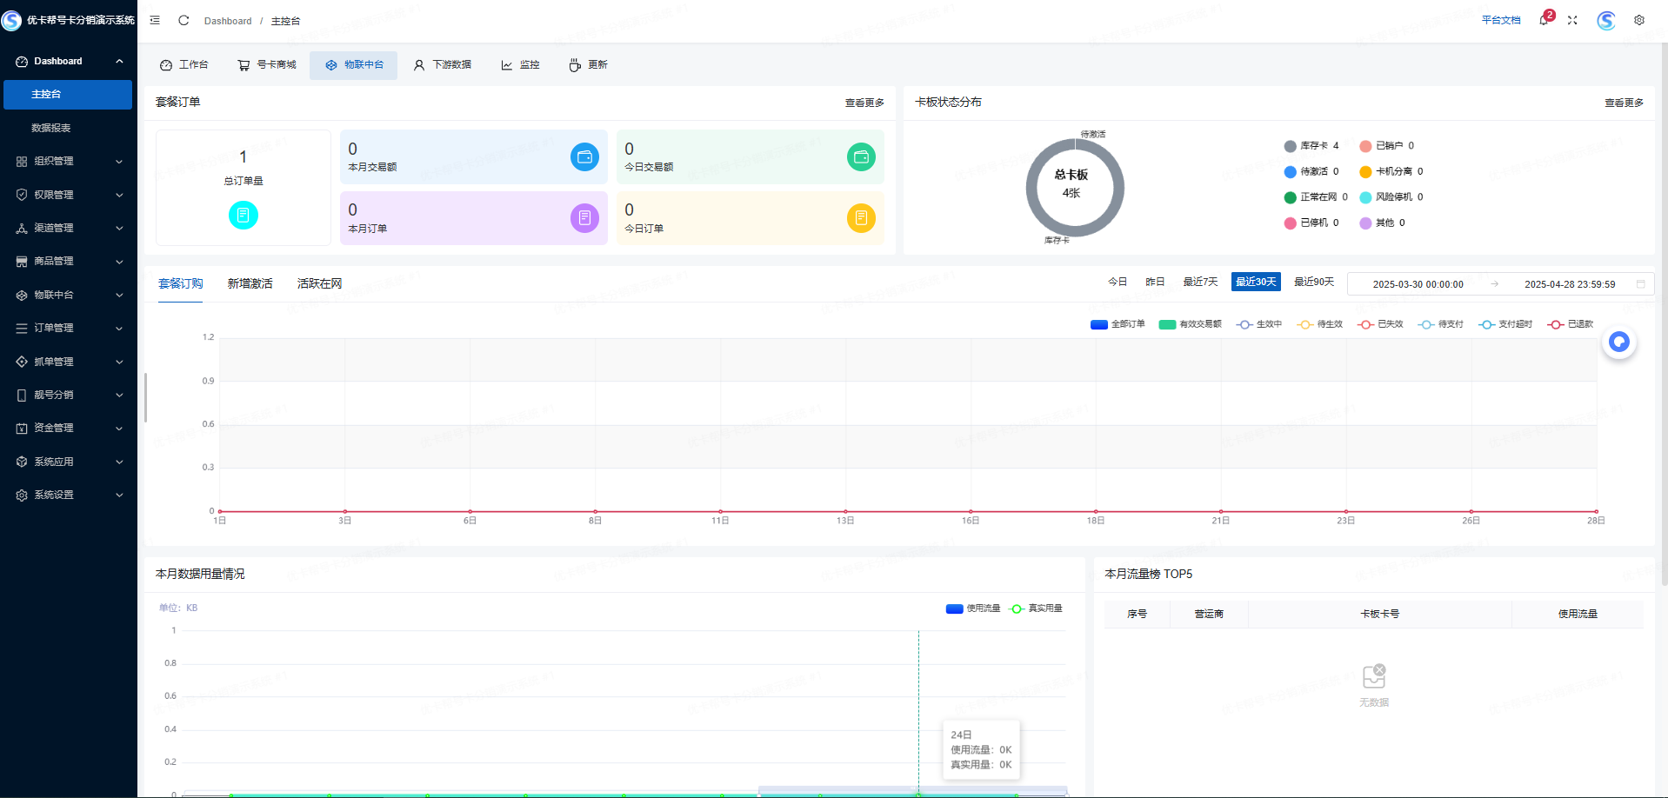Toggle 已失效 legend series
The height and width of the screenshot is (798, 1668).
tap(1380, 324)
